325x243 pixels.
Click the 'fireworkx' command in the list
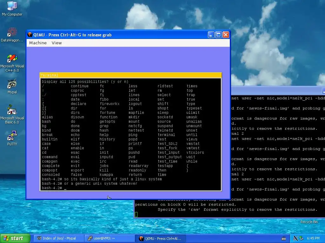[109, 104]
